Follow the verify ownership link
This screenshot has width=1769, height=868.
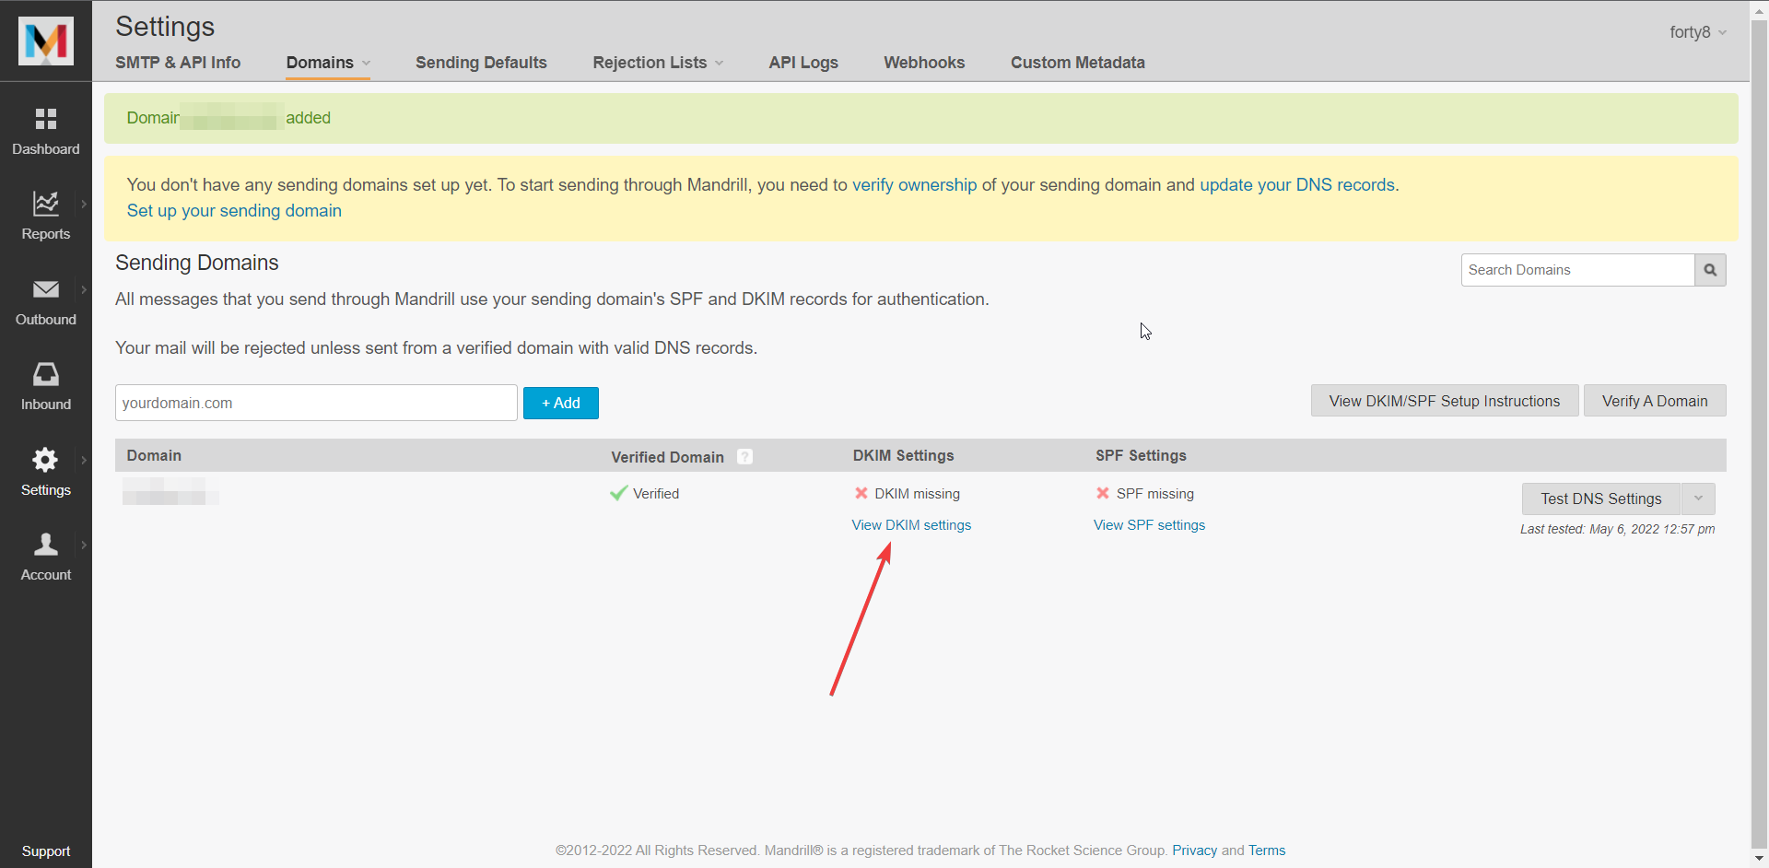(914, 185)
